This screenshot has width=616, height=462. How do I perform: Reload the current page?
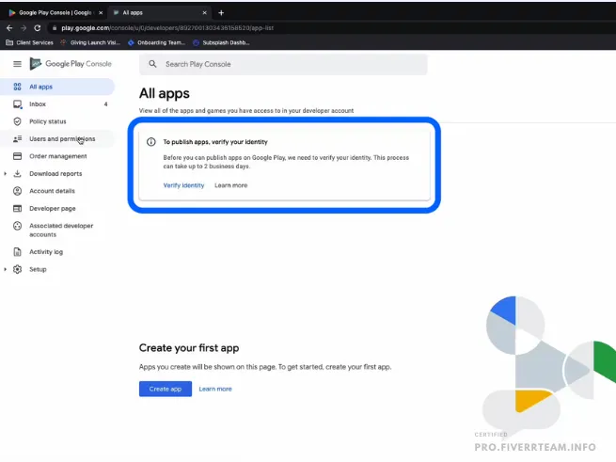pyautogui.click(x=38, y=28)
